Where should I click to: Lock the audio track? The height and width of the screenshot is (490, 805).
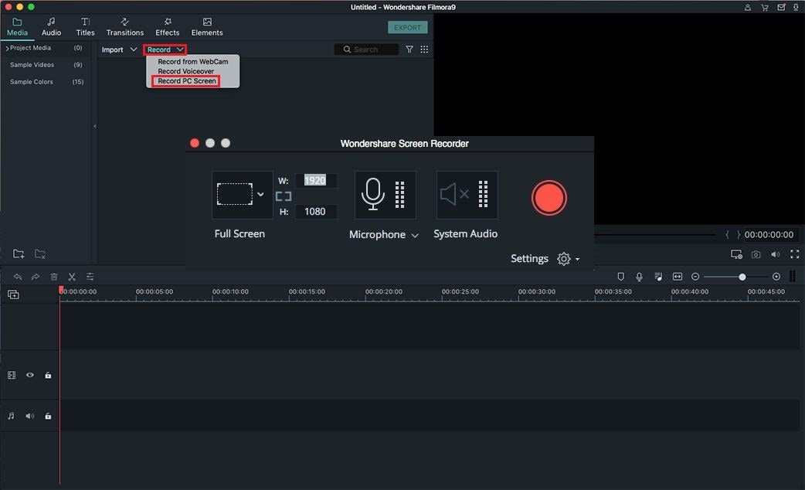[48, 416]
